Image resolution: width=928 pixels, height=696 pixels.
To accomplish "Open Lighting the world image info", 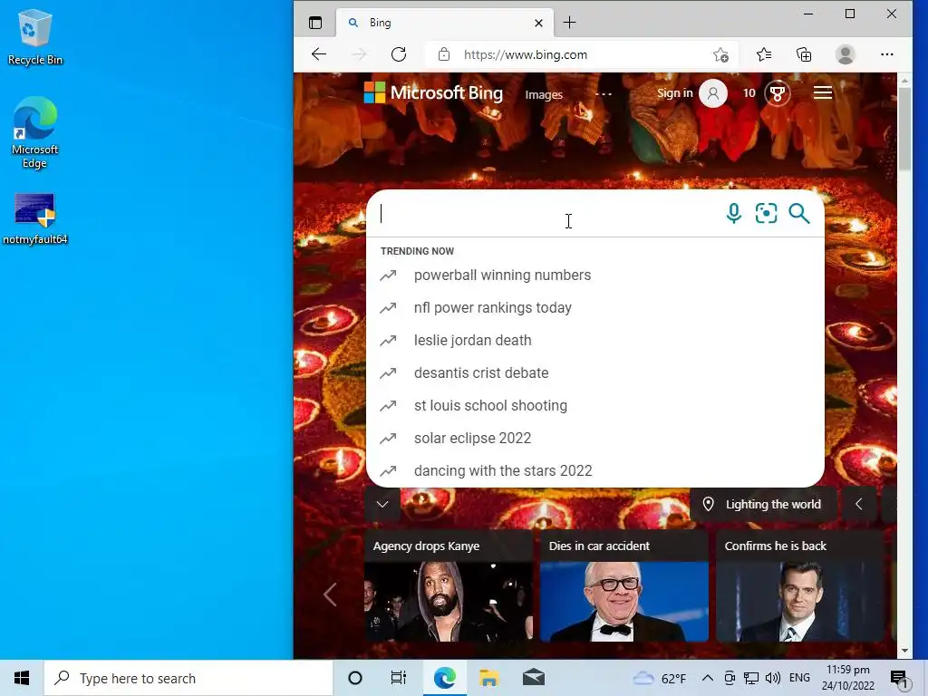I will tap(763, 504).
